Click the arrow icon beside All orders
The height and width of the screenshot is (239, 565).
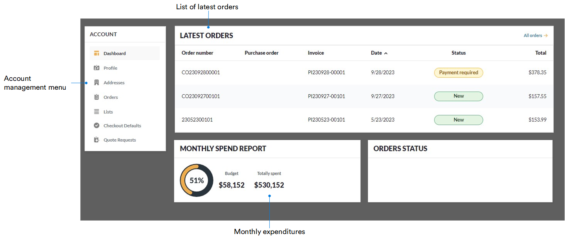(546, 35)
